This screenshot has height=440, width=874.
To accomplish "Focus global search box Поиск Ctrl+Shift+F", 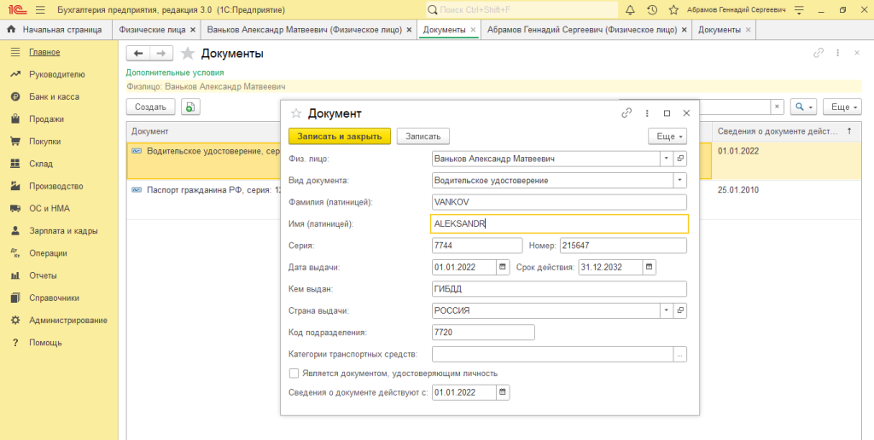I will pyautogui.click(x=522, y=10).
